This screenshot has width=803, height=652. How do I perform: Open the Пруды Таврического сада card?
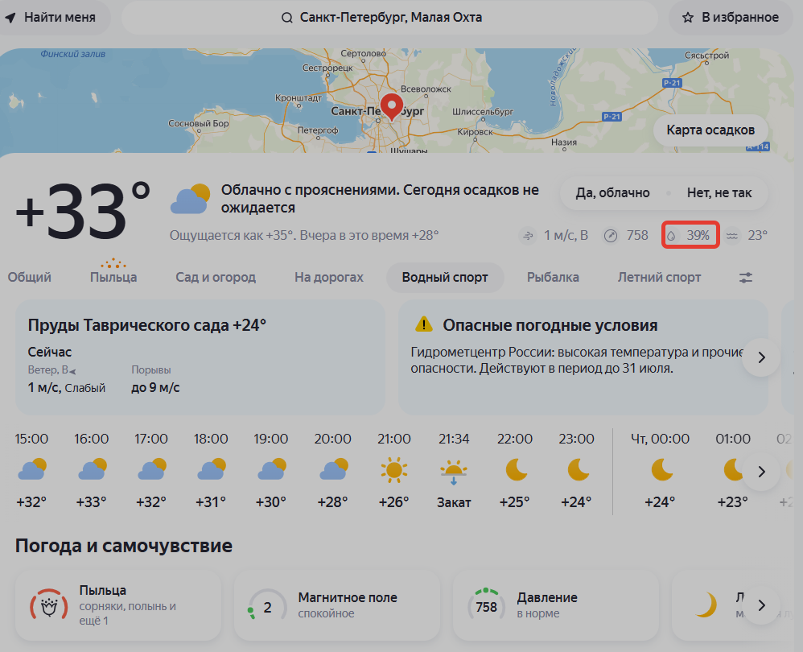pos(200,357)
